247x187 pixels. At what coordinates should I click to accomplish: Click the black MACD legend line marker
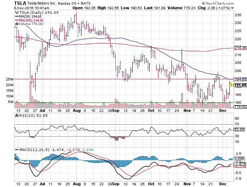coord(17,150)
